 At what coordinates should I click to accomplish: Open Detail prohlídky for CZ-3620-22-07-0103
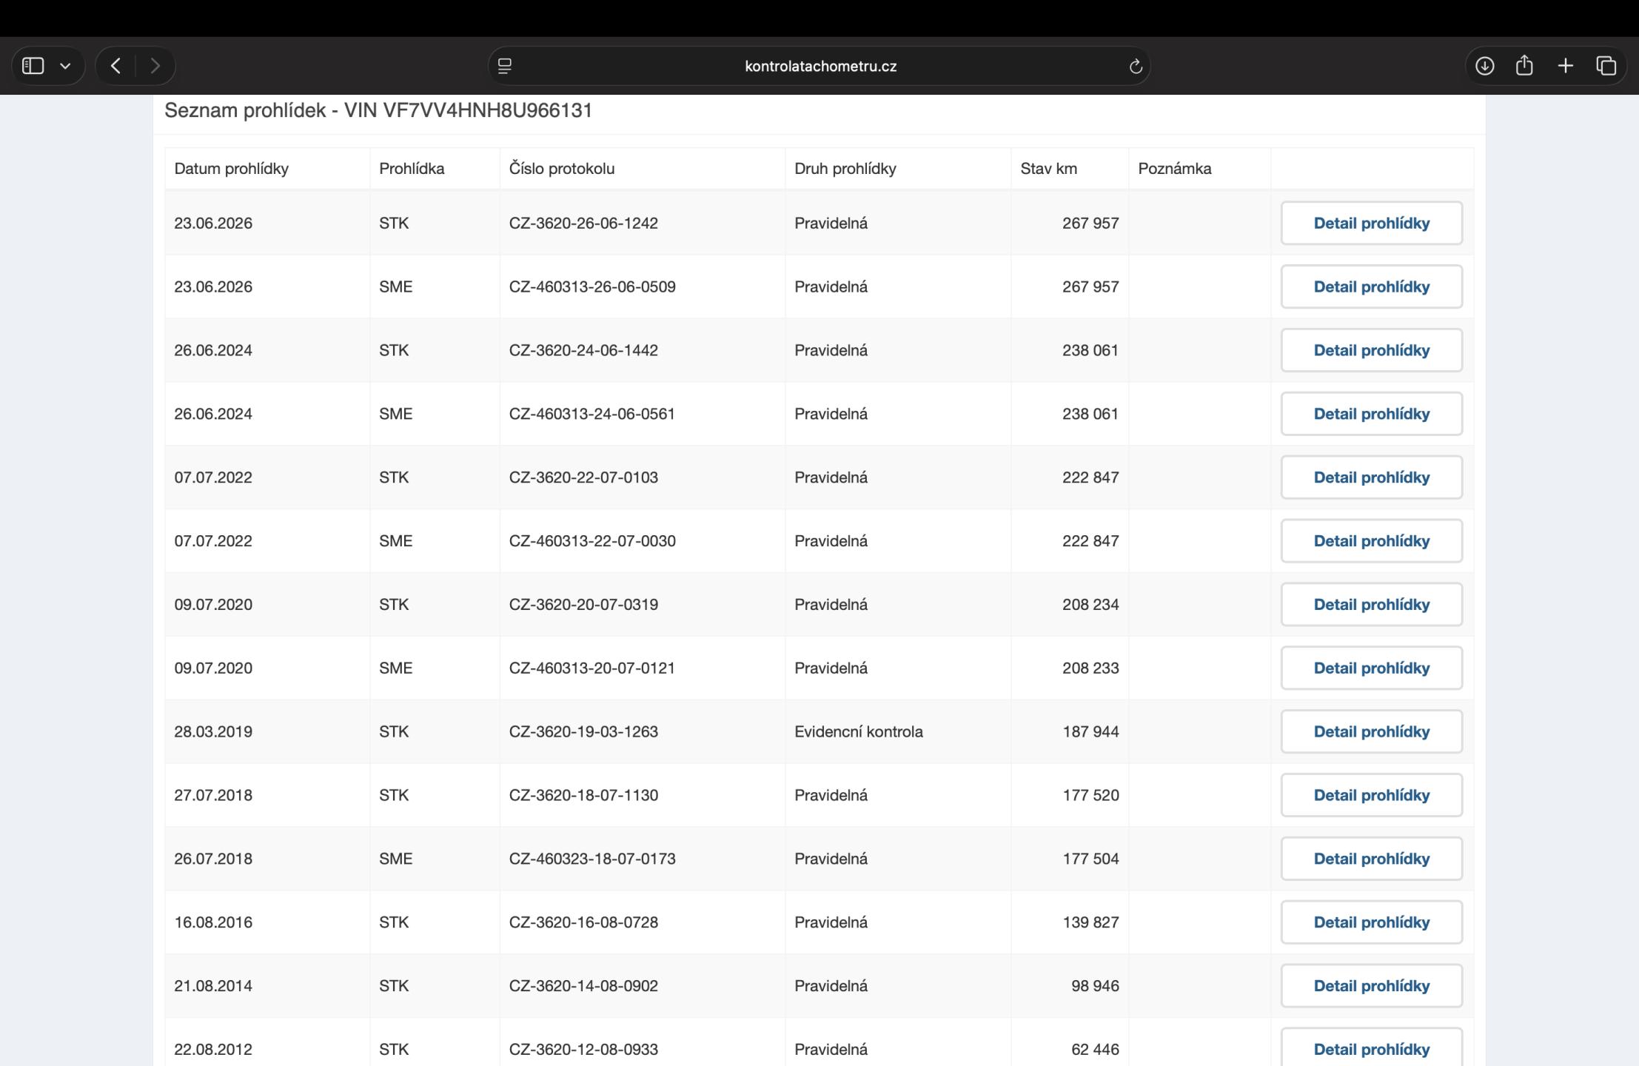click(1372, 477)
